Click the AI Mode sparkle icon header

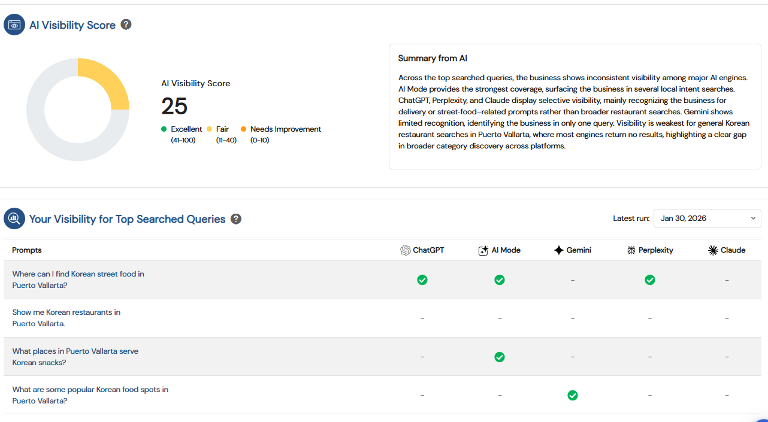click(483, 250)
